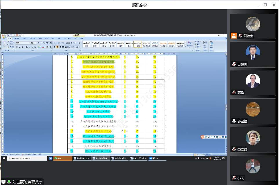Image resolution: width=279 pixels, height=185 pixels.
Task: Toggle italic formatting
Action: click(x=19, y=47)
